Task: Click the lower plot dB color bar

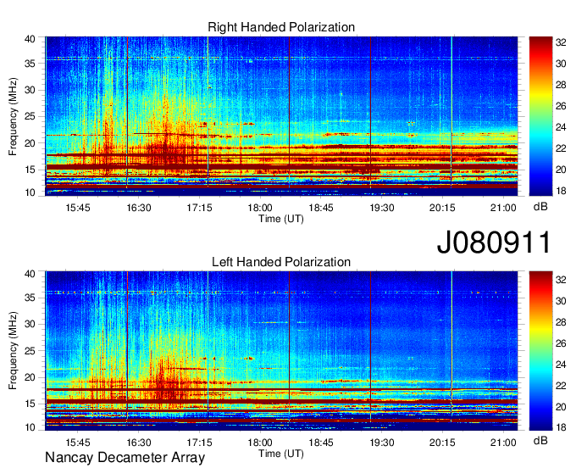Action: pyautogui.click(x=540, y=351)
